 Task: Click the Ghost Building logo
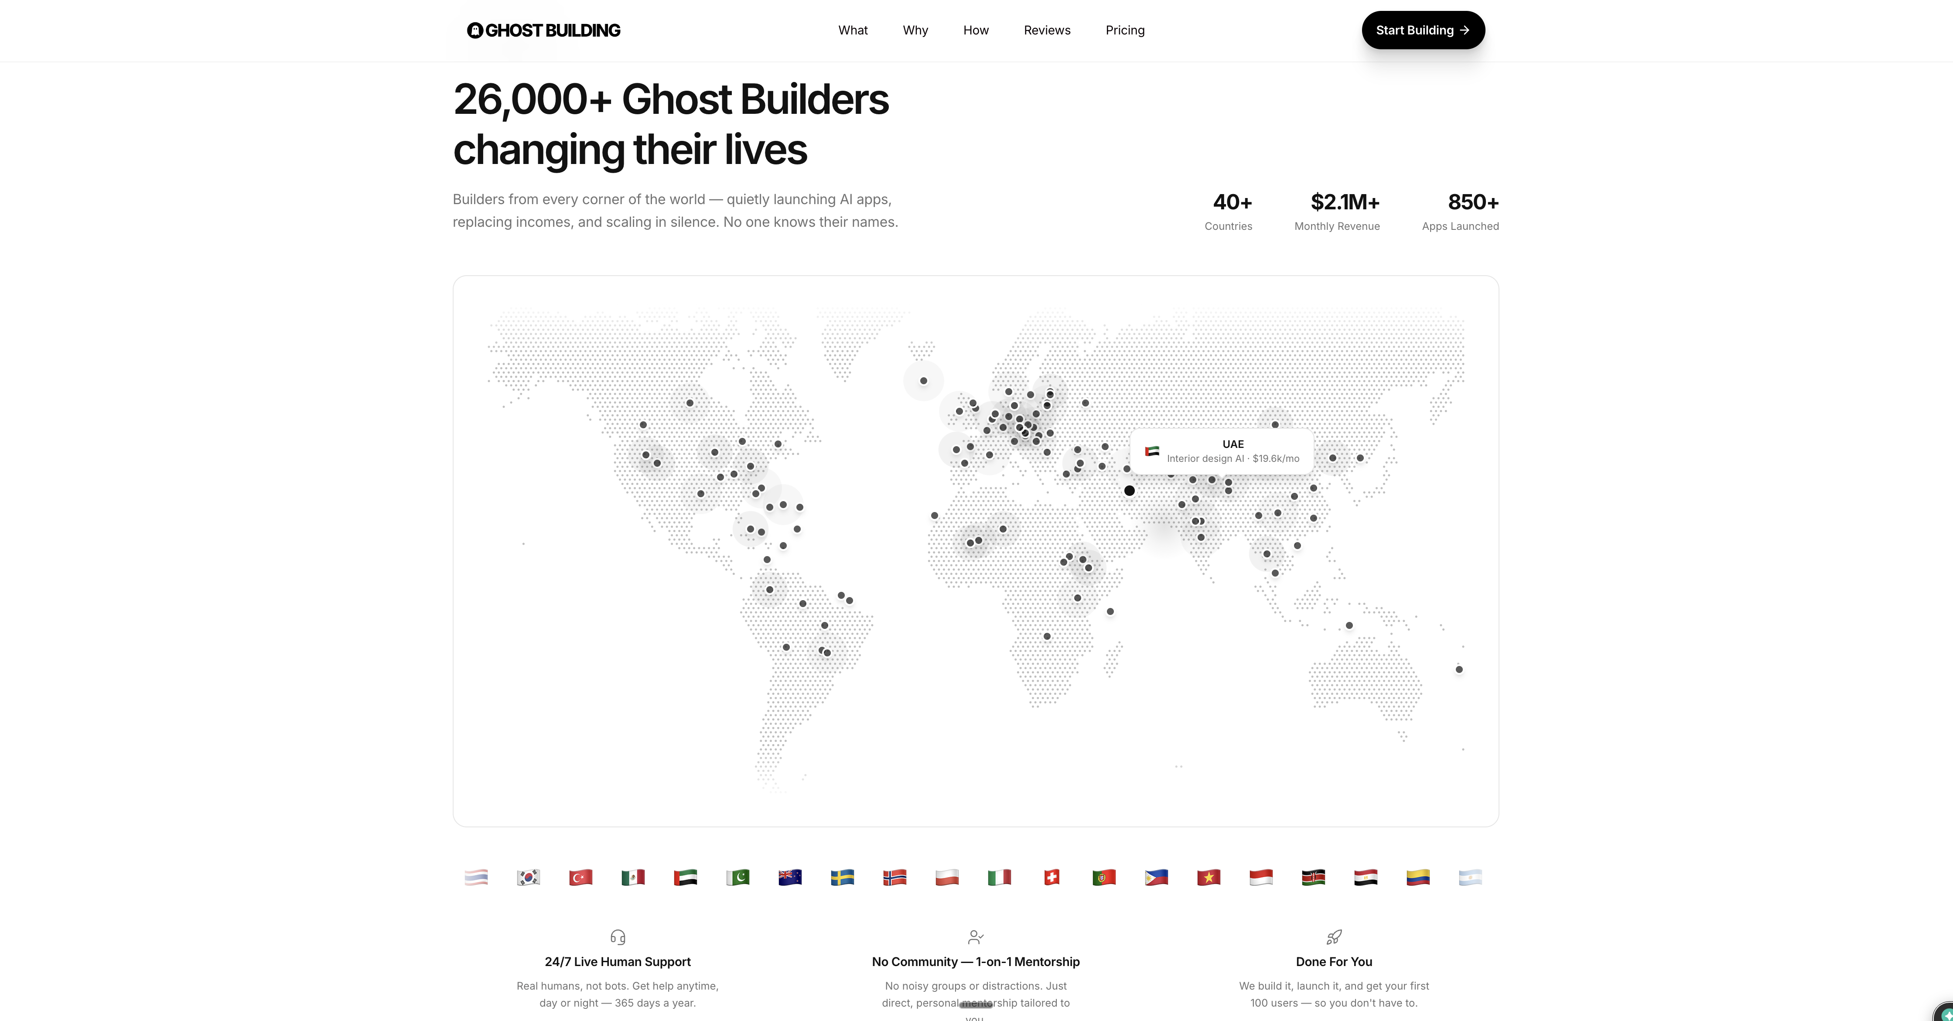tap(543, 31)
